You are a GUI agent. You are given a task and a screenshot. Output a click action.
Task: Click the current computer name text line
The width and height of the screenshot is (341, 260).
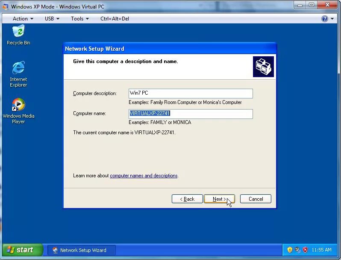tap(124, 133)
